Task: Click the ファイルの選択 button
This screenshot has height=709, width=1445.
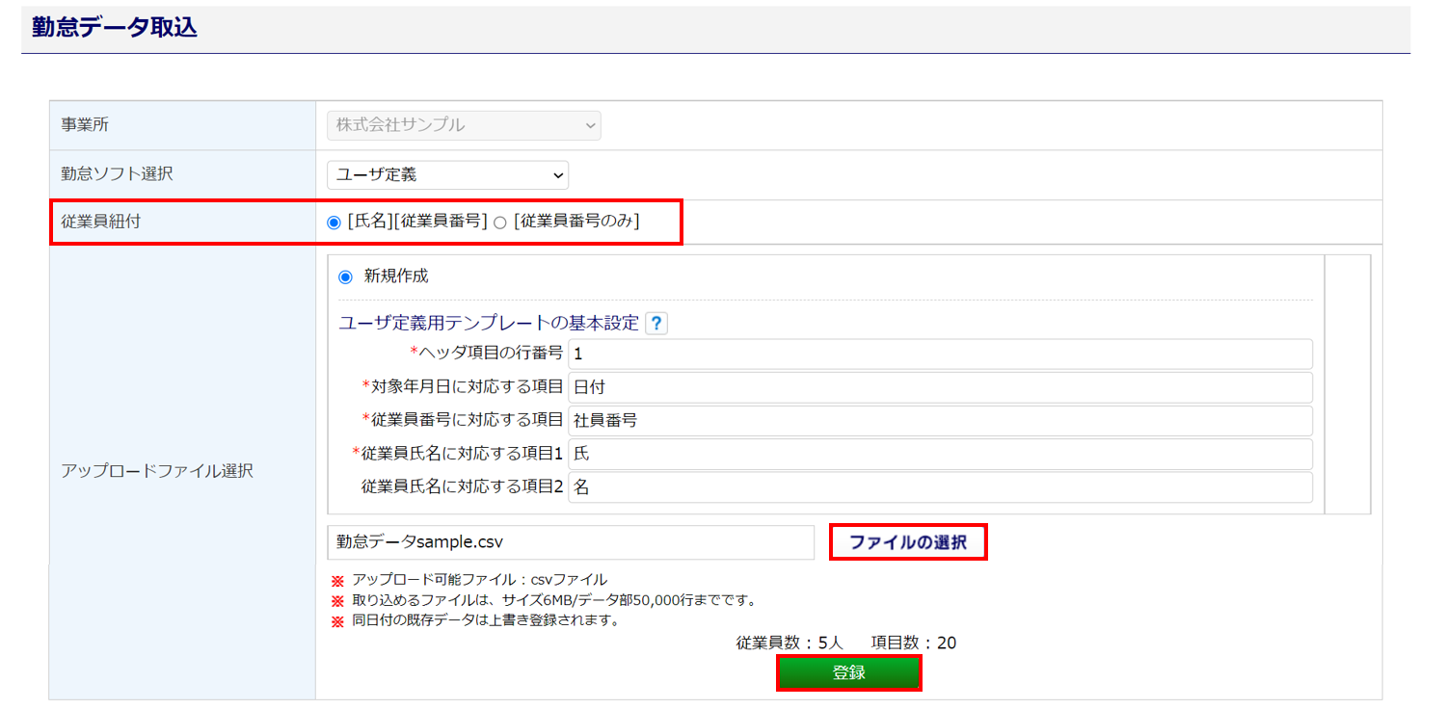Action: (x=908, y=542)
